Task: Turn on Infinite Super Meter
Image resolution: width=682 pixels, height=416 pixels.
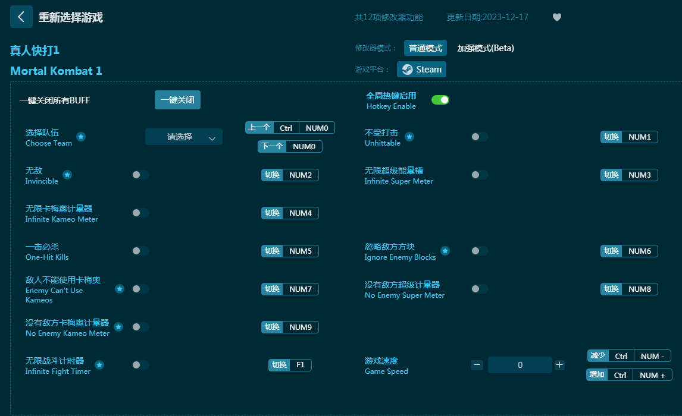Action: (480, 175)
